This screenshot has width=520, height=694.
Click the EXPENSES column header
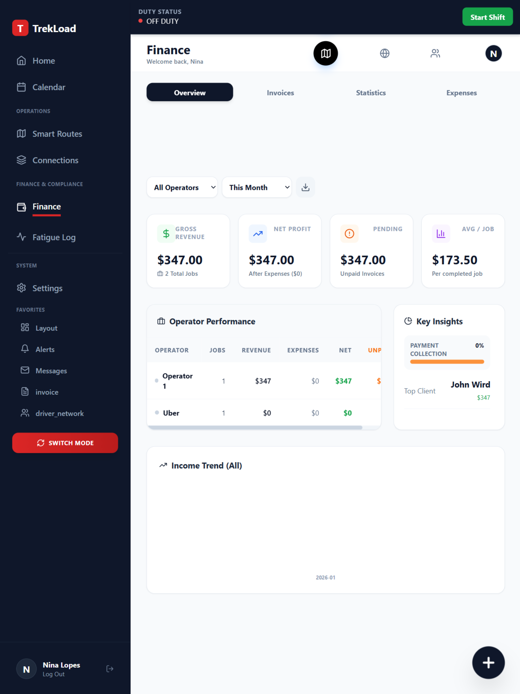coord(303,350)
